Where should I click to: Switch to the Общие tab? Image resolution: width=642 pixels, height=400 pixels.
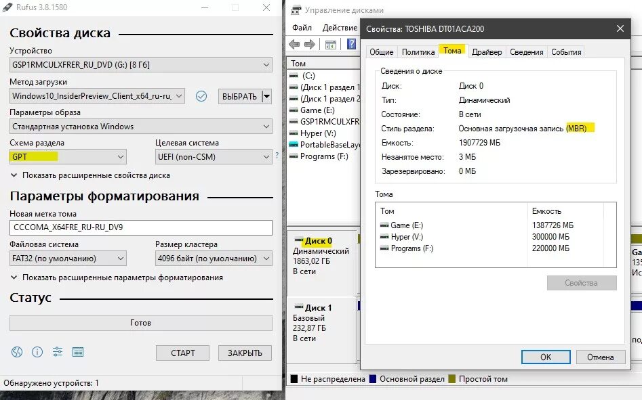coord(381,52)
